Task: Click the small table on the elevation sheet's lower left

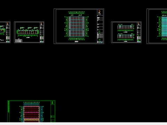Action: (x=19, y=41)
